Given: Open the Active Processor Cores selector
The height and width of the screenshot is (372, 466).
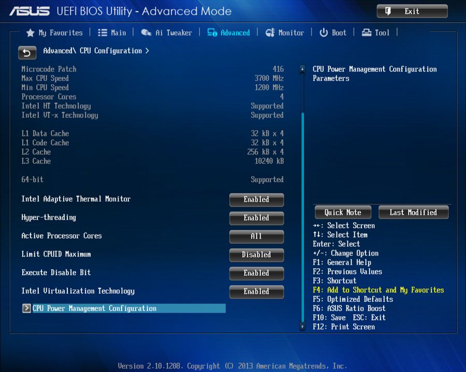Looking at the screenshot, I should click(x=256, y=237).
